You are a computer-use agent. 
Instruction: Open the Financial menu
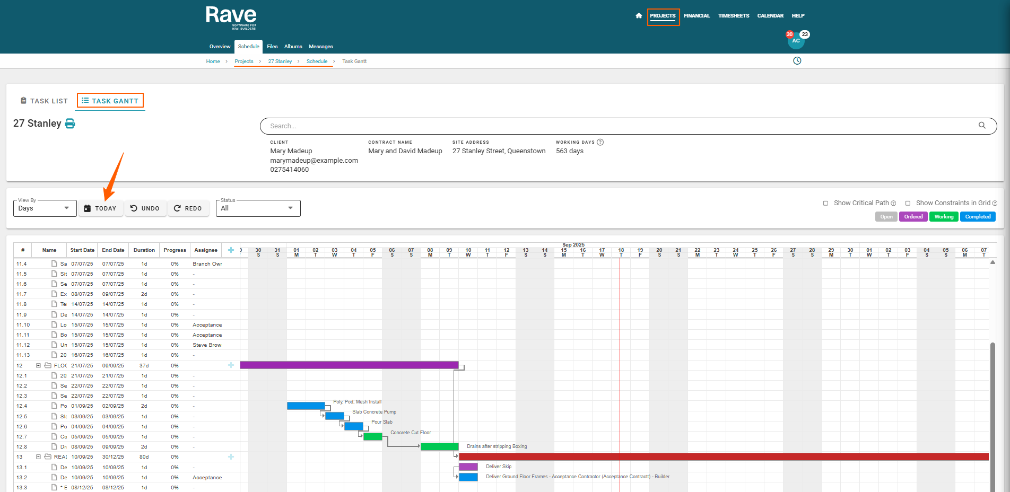pos(696,16)
